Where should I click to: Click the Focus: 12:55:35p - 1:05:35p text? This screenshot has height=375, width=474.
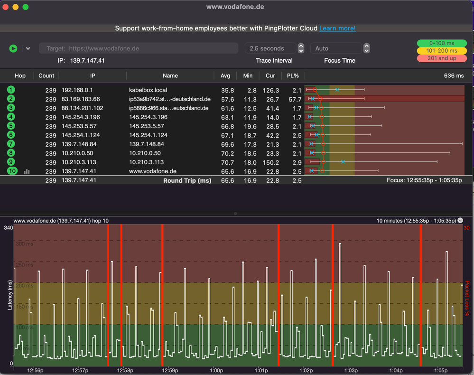424,180
